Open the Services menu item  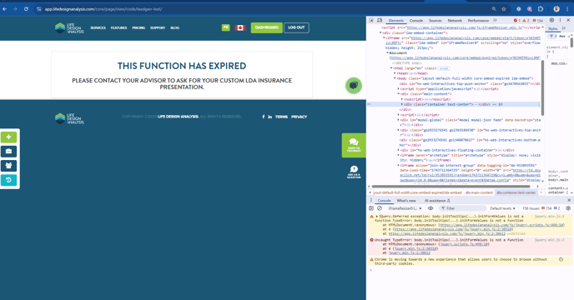(98, 27)
